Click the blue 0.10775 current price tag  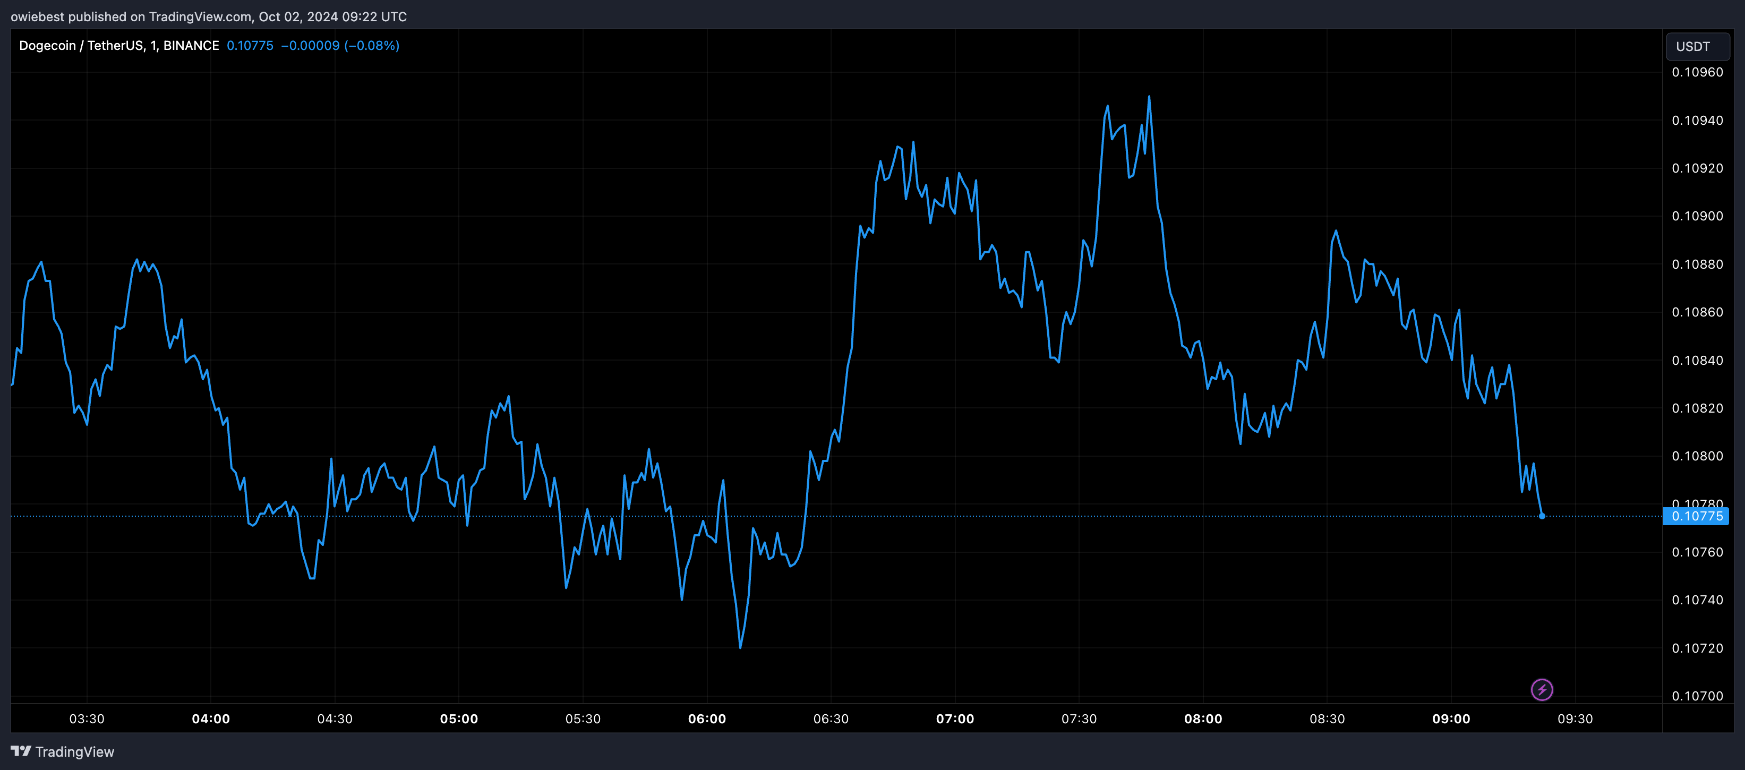coord(1696,516)
